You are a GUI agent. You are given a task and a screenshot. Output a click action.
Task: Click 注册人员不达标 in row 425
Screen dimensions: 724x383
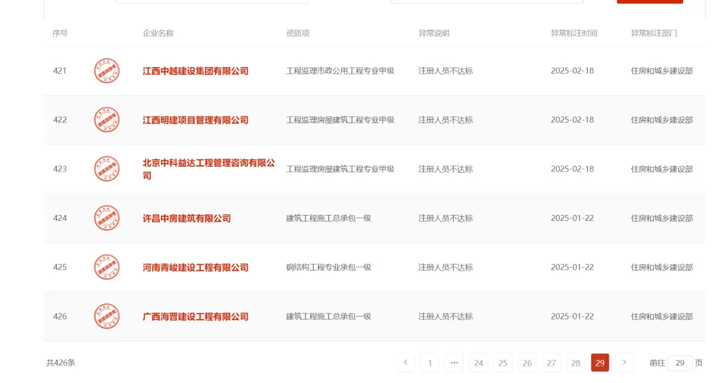click(446, 267)
